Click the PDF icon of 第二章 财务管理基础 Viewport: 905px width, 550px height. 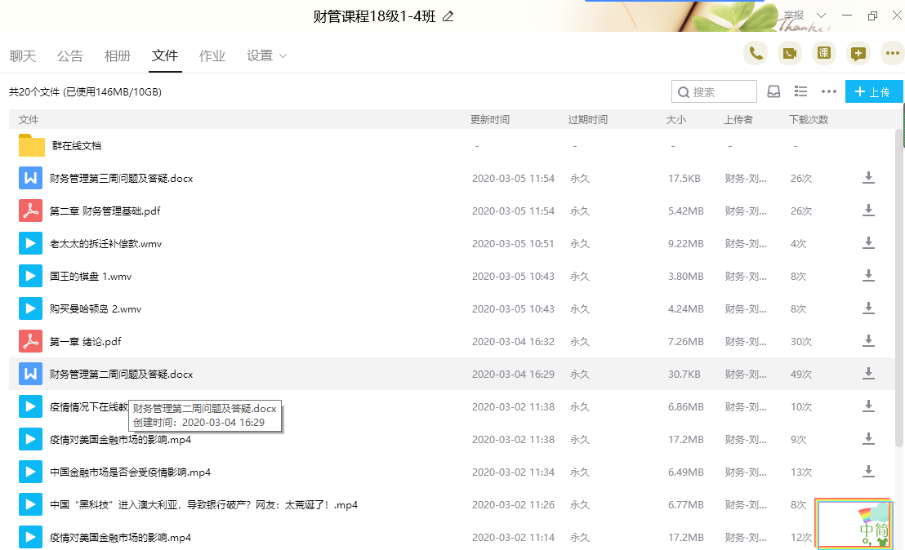click(30, 211)
